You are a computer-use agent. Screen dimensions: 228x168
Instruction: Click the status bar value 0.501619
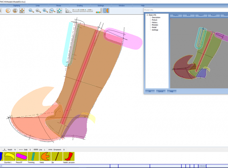pyautogui.click(x=202, y=166)
